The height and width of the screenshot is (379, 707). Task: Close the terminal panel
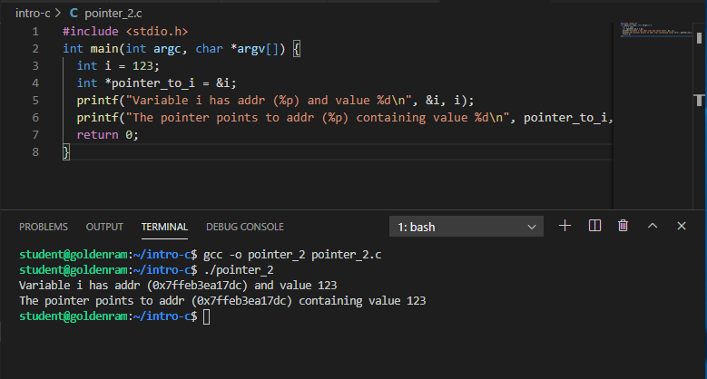682,226
